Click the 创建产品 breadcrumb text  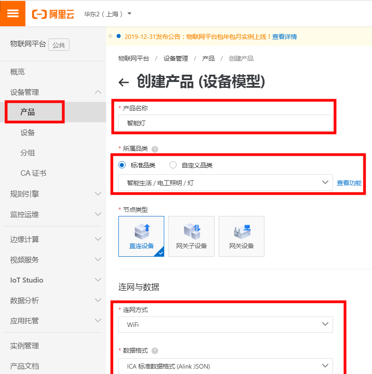[241, 58]
